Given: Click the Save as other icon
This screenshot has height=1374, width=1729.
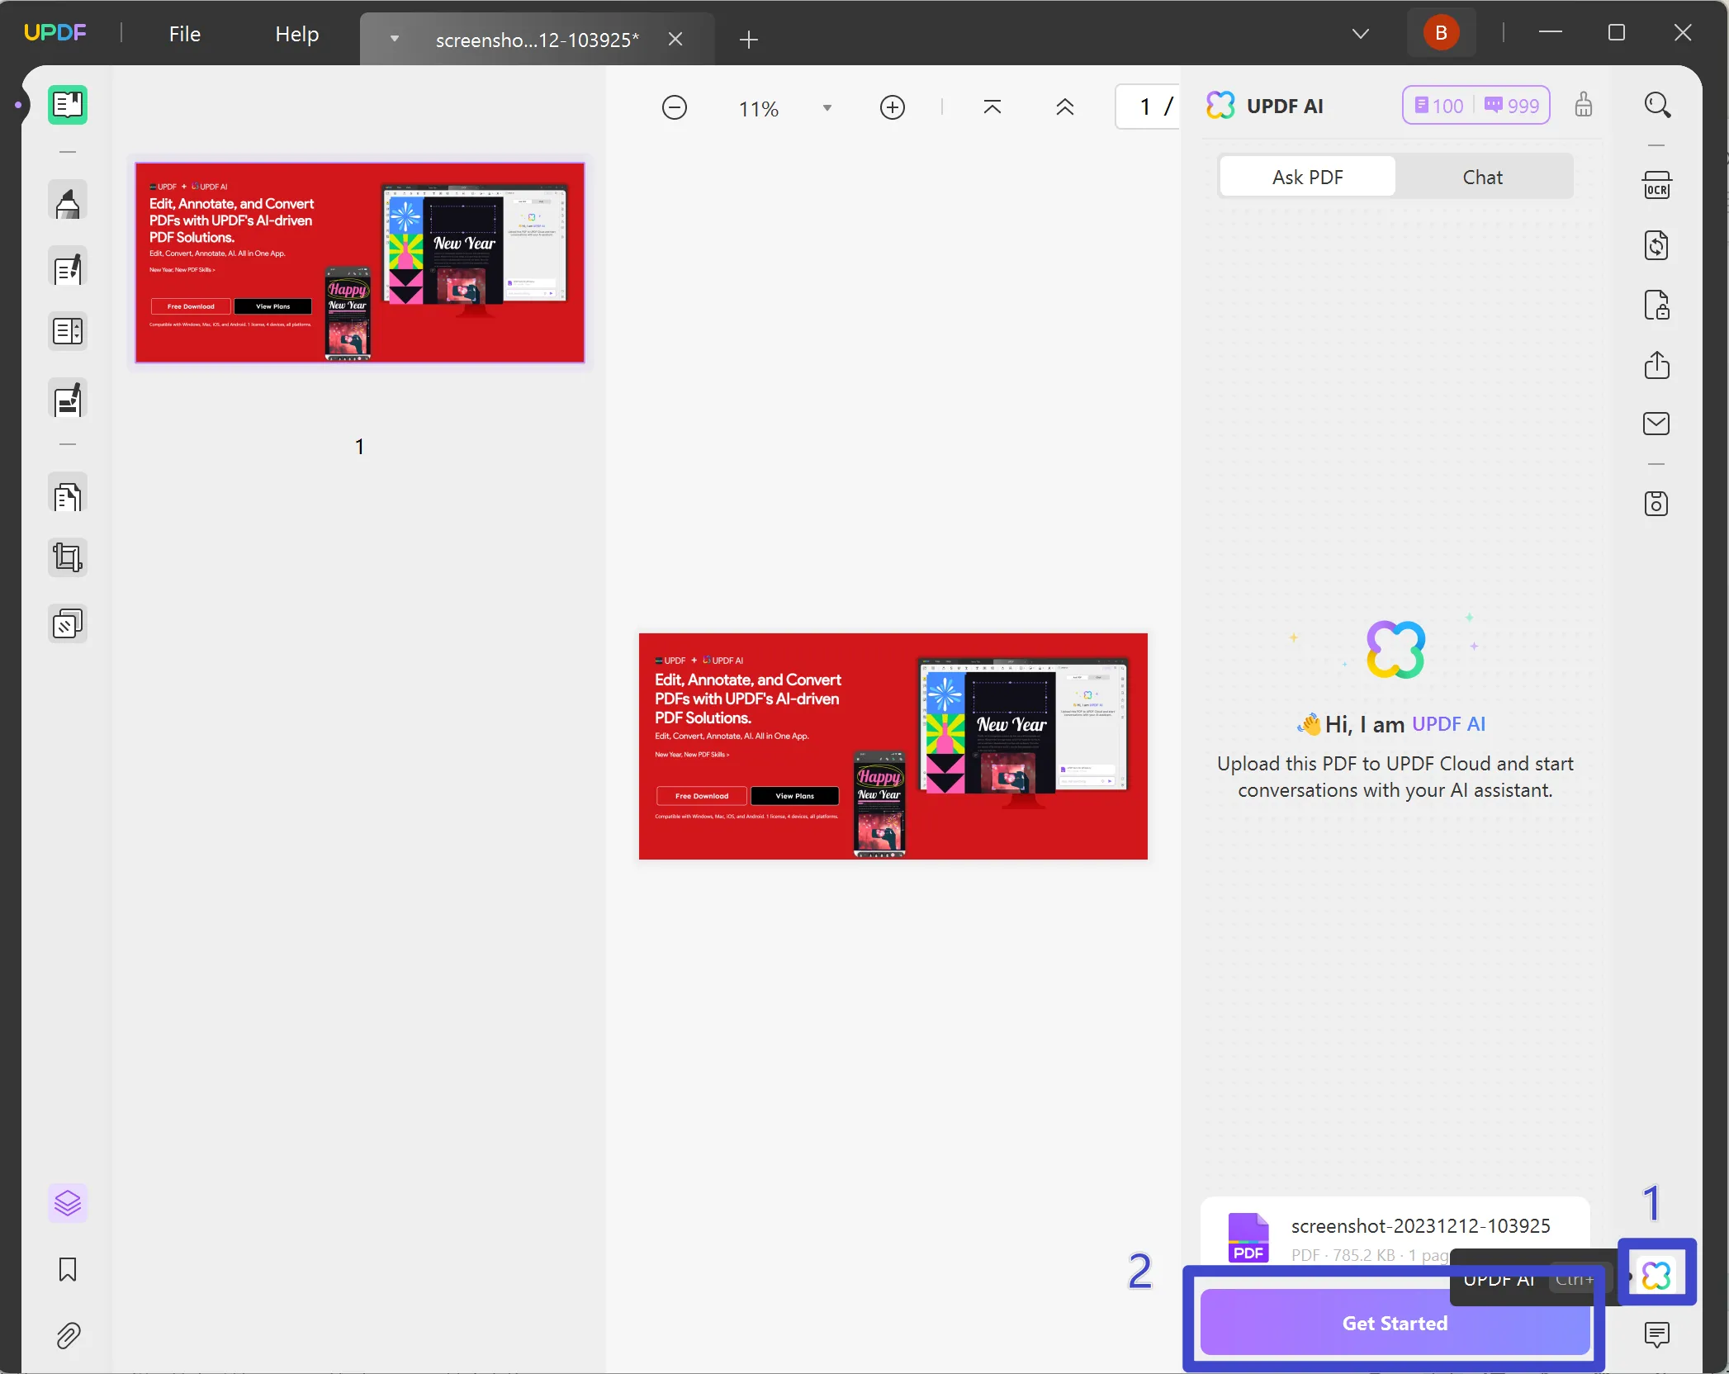Looking at the screenshot, I should pos(1657,504).
